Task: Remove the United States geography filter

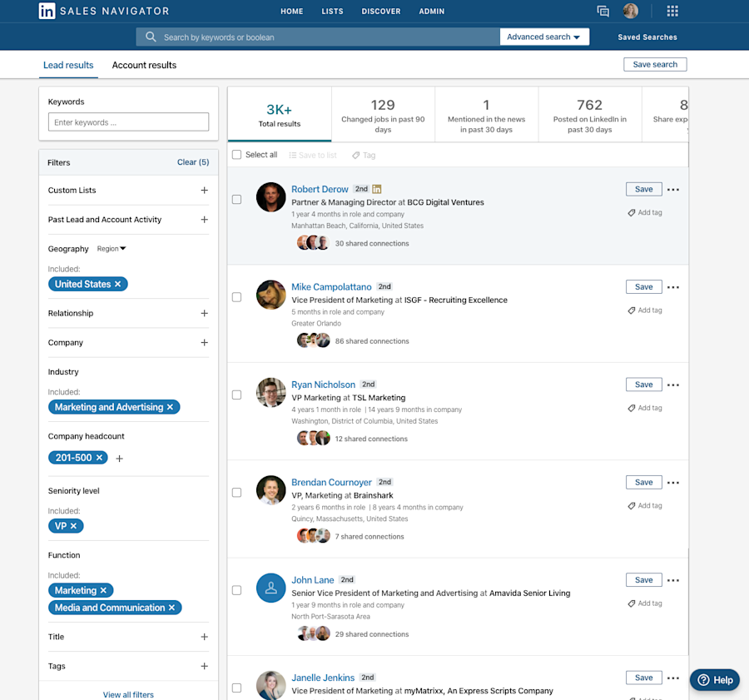Action: [x=118, y=284]
